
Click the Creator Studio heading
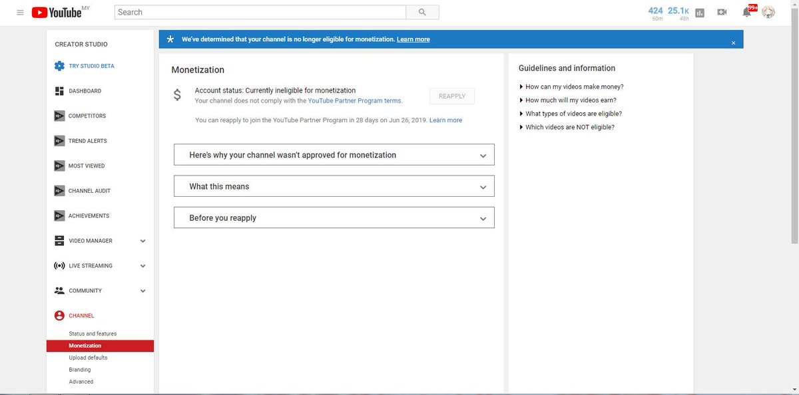81,45
